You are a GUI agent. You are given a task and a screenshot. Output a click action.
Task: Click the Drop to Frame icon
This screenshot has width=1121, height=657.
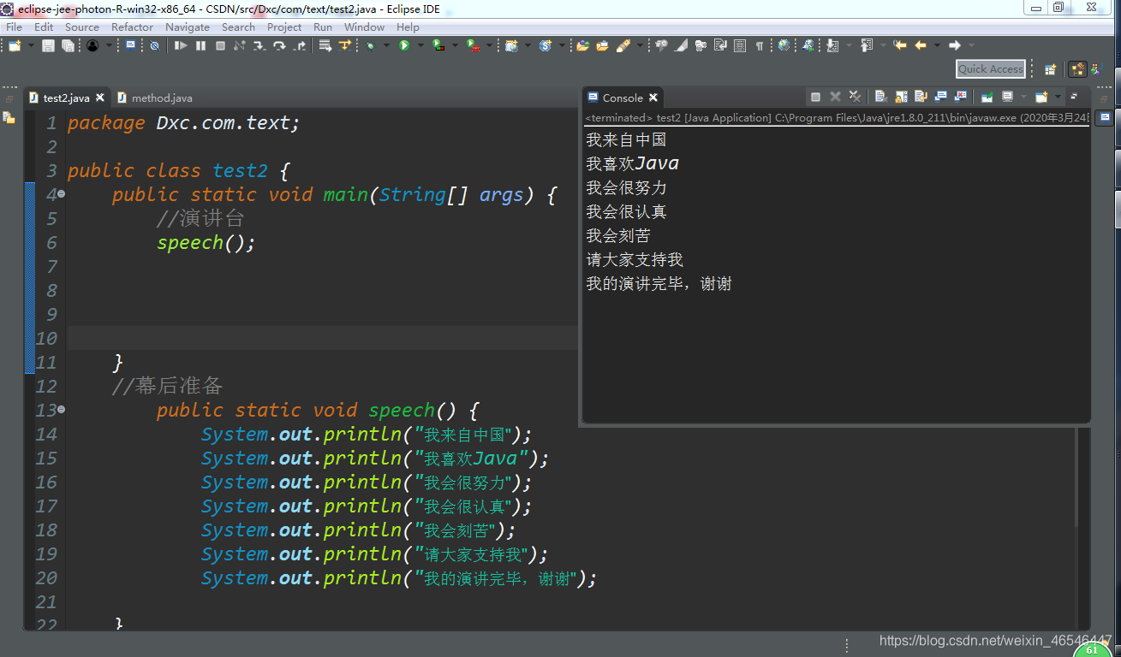tap(324, 45)
